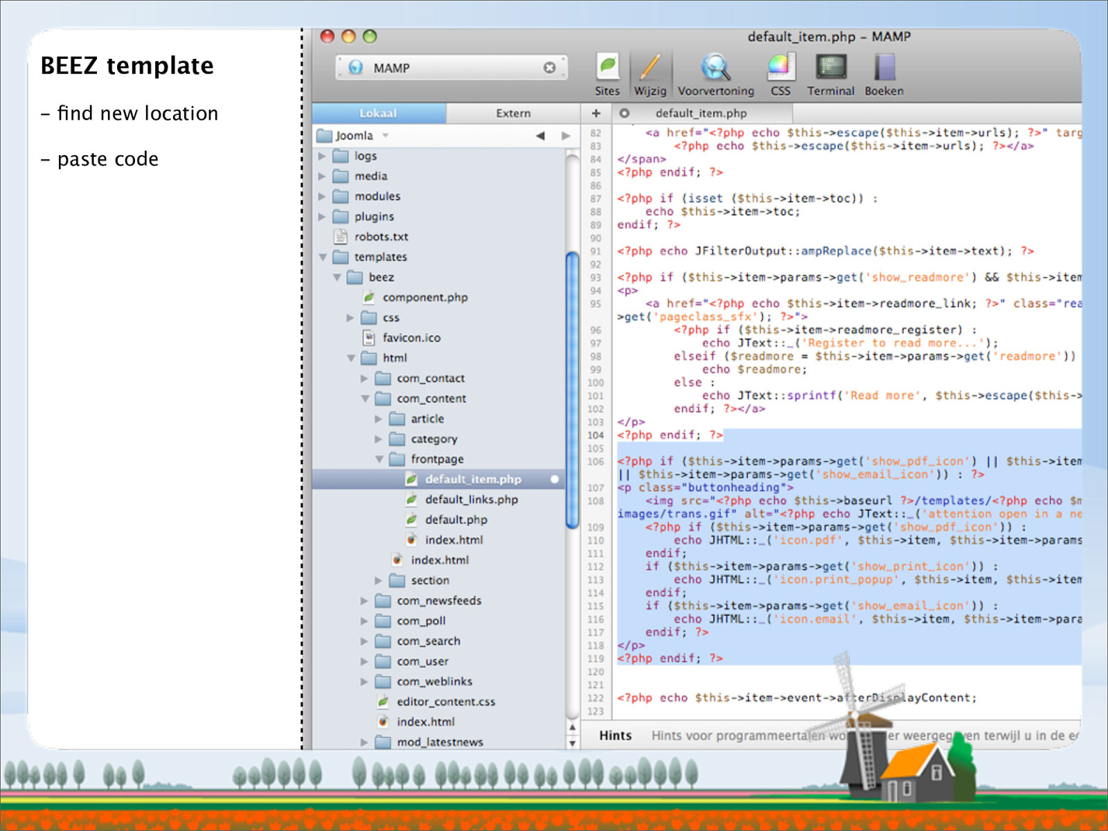
Task: Expand the com_weblinks folder
Action: (x=364, y=681)
